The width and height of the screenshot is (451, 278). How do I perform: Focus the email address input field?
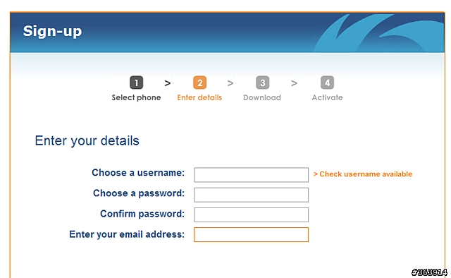pyautogui.click(x=251, y=234)
